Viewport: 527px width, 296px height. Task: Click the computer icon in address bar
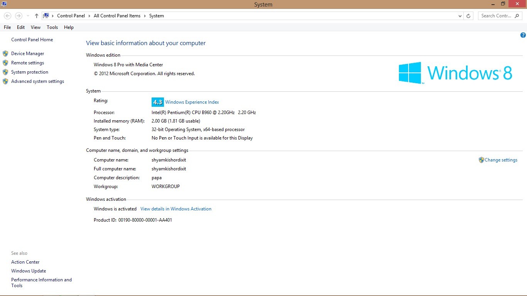pyautogui.click(x=46, y=16)
